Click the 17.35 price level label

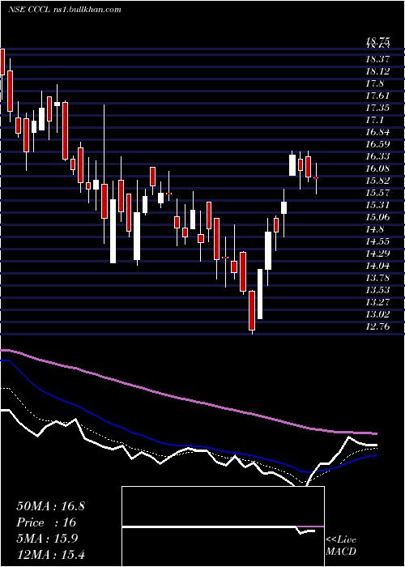(378, 108)
